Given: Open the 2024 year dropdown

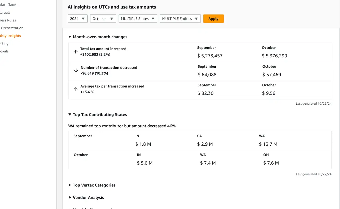Looking at the screenshot, I should pyautogui.click(x=78, y=19).
